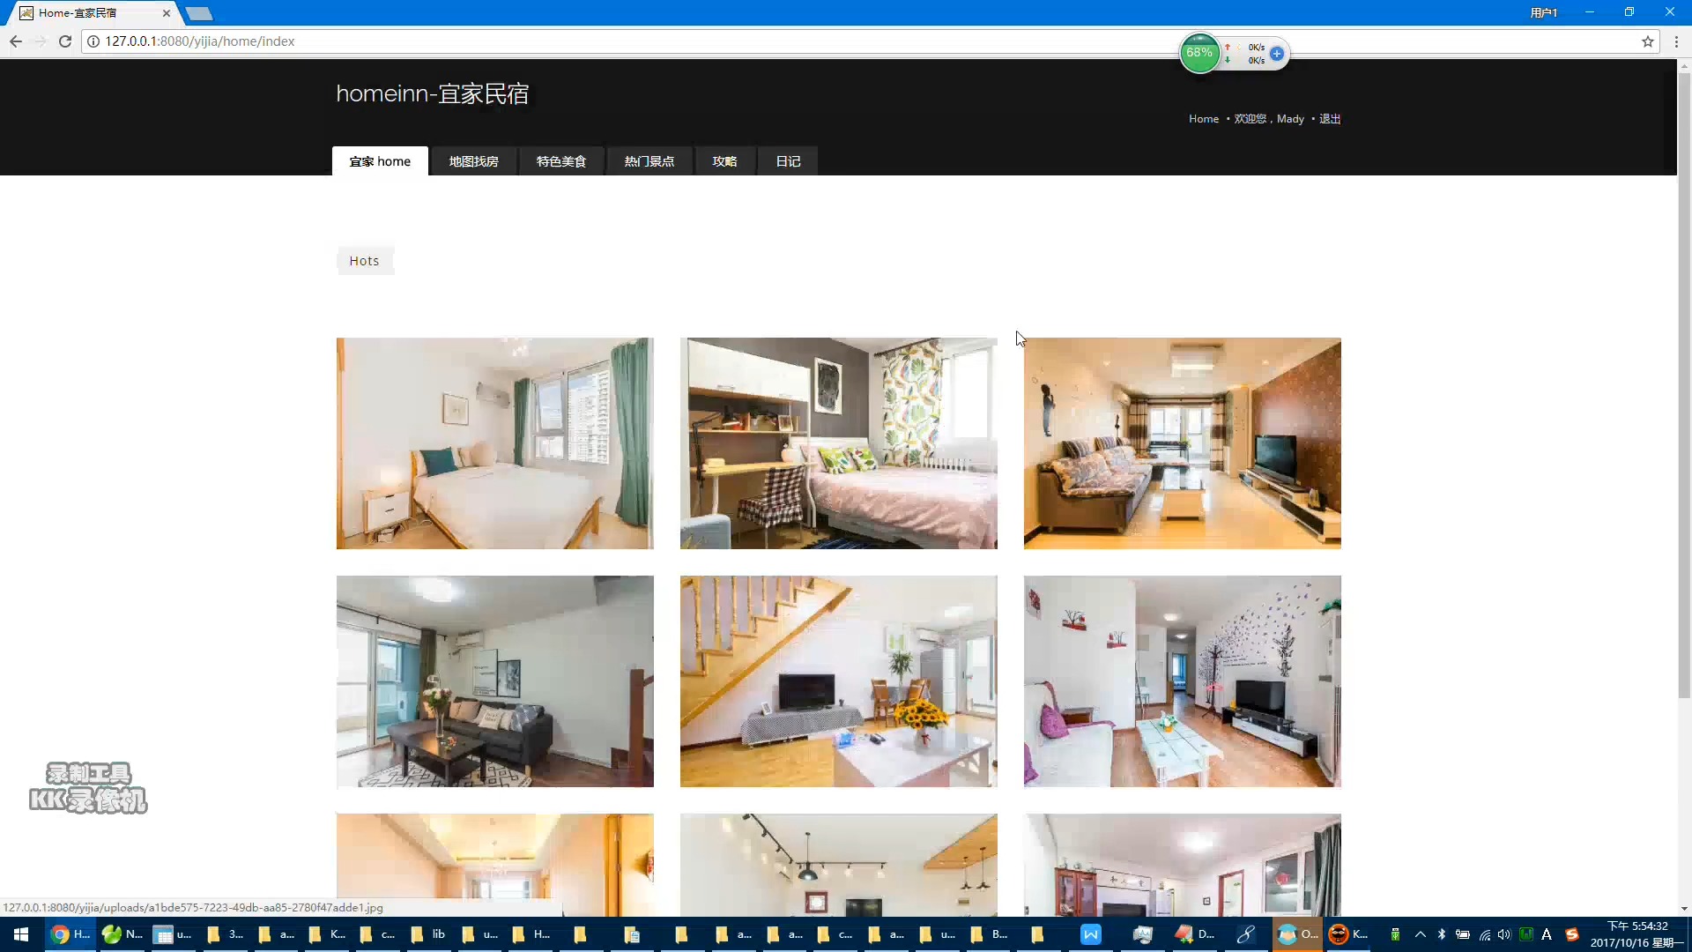Screen dimensions: 1692x952
Task: Select the 宜家 home tab
Action: coord(380,161)
